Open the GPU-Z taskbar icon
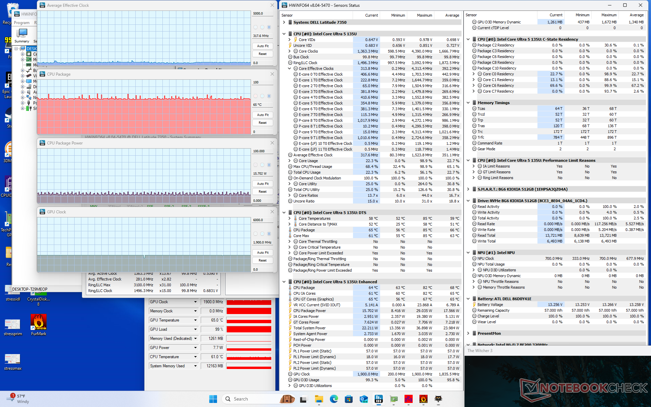The height and width of the screenshot is (407, 651). (x=394, y=399)
